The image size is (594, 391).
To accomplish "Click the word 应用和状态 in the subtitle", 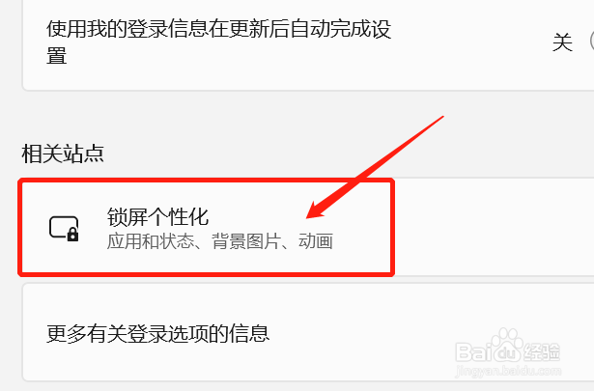I will tap(151, 241).
